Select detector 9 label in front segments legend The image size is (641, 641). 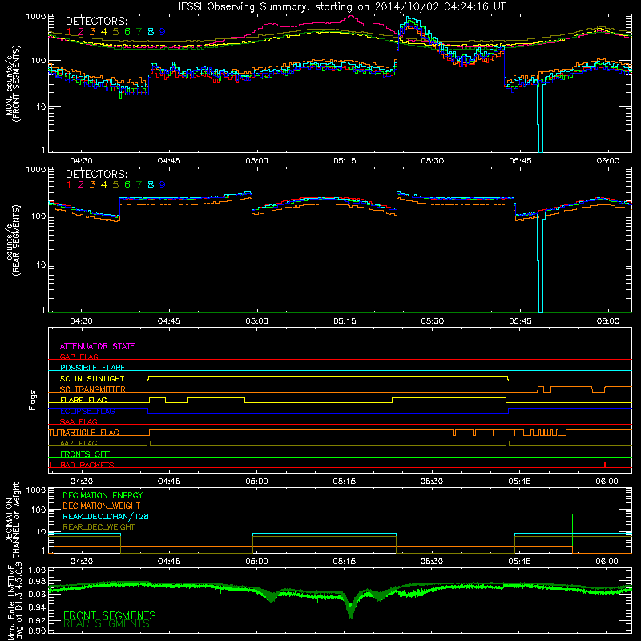point(163,31)
